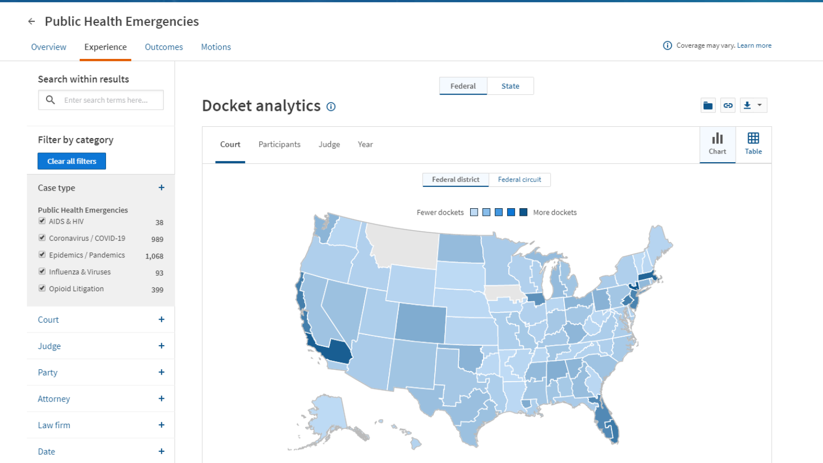823x463 pixels.
Task: Select the darkest More dockets legend swatch
Action: point(522,212)
